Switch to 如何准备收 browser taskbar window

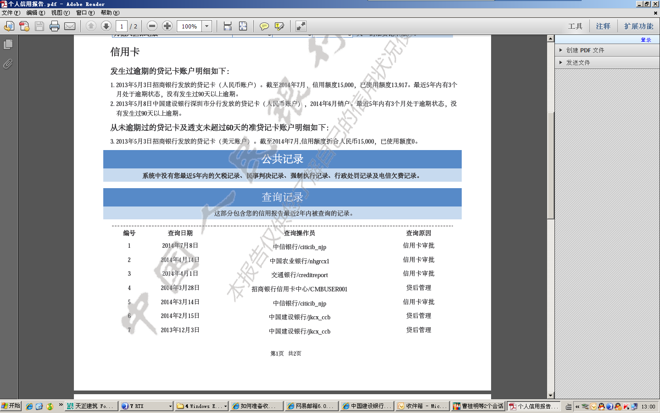pos(256,406)
